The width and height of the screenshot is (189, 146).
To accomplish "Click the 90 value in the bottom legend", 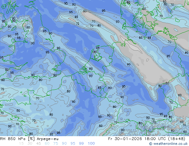I will (64, 144).
